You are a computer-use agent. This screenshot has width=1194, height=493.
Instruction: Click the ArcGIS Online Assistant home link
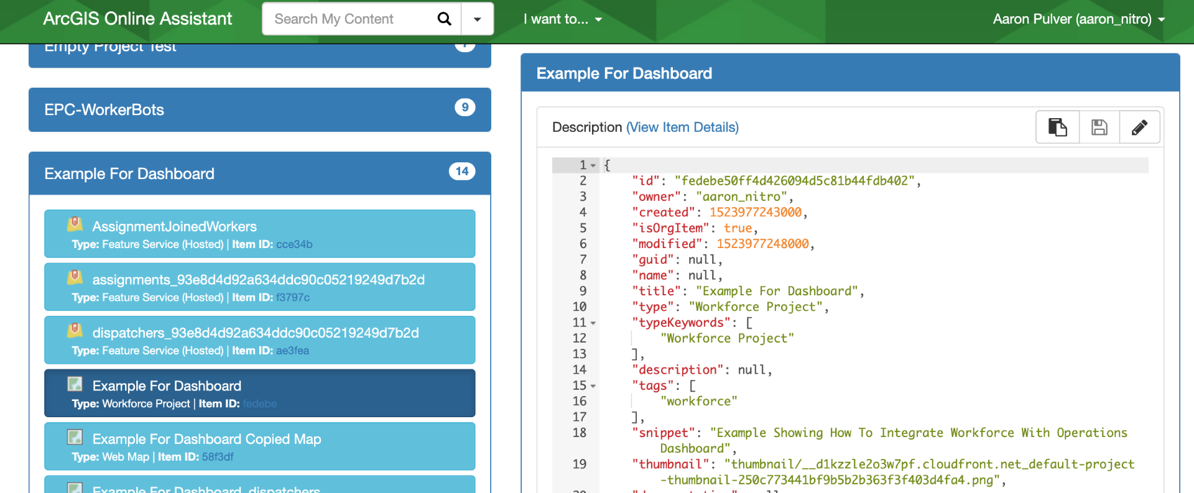(137, 19)
